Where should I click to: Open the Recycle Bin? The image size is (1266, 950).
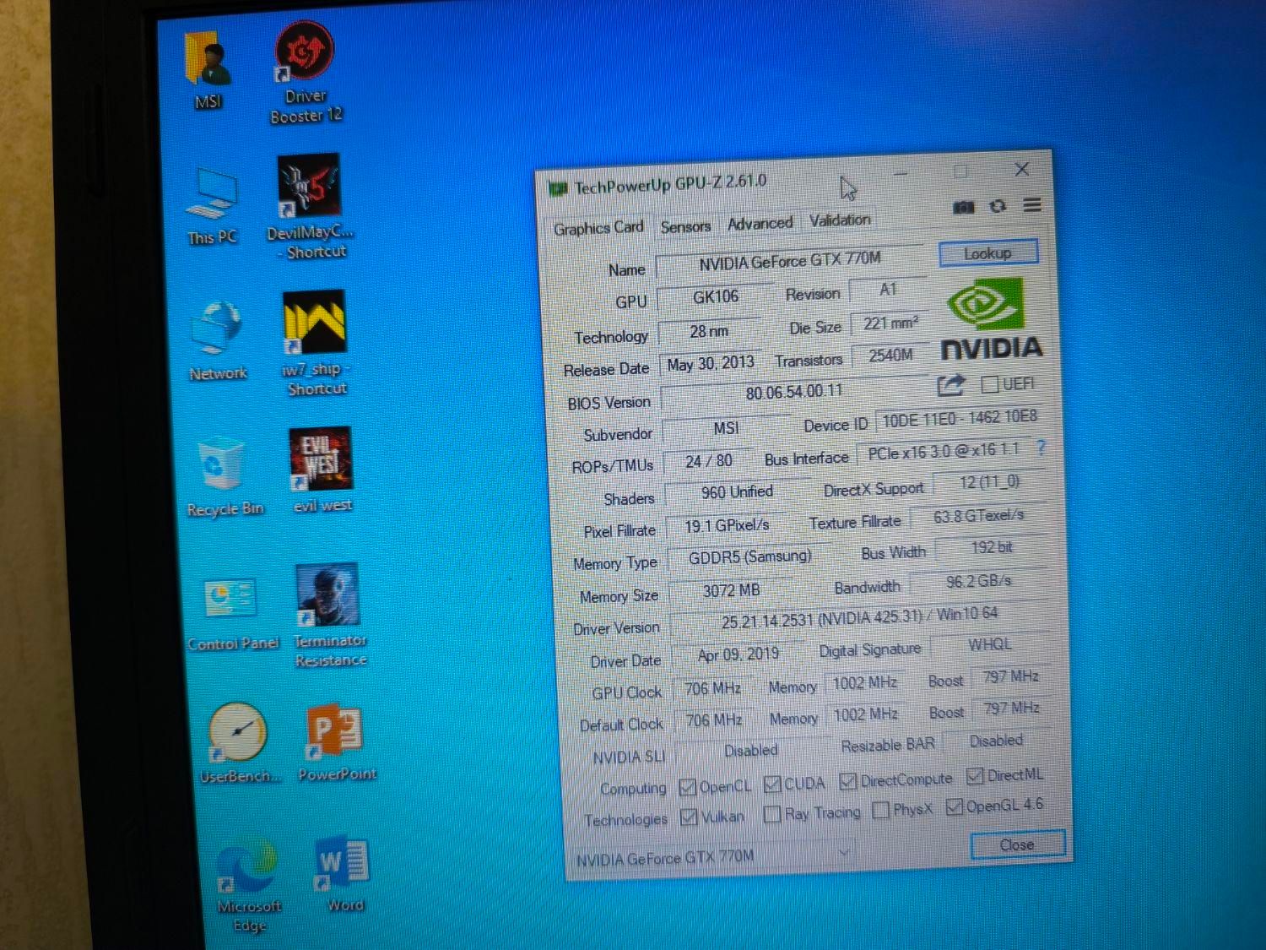pyautogui.click(x=225, y=476)
